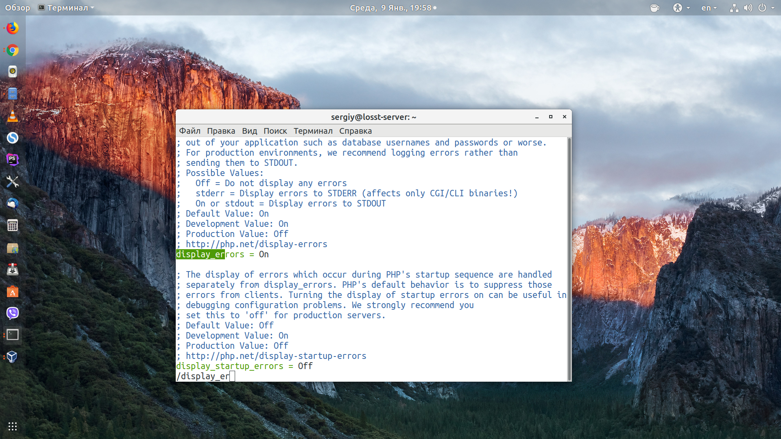This screenshot has height=439, width=781.
Task: Expand the Терминал app menu in top bar
Action: pos(66,8)
